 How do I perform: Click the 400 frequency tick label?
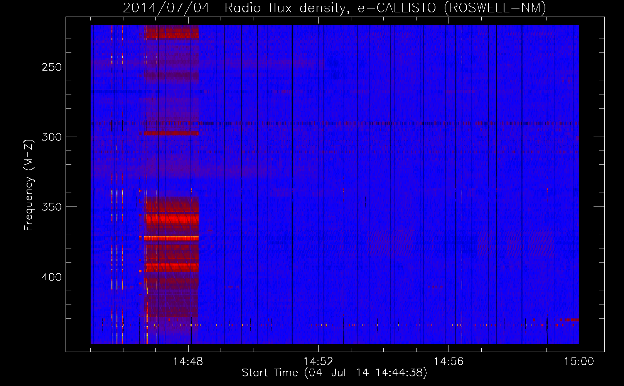click(52, 277)
